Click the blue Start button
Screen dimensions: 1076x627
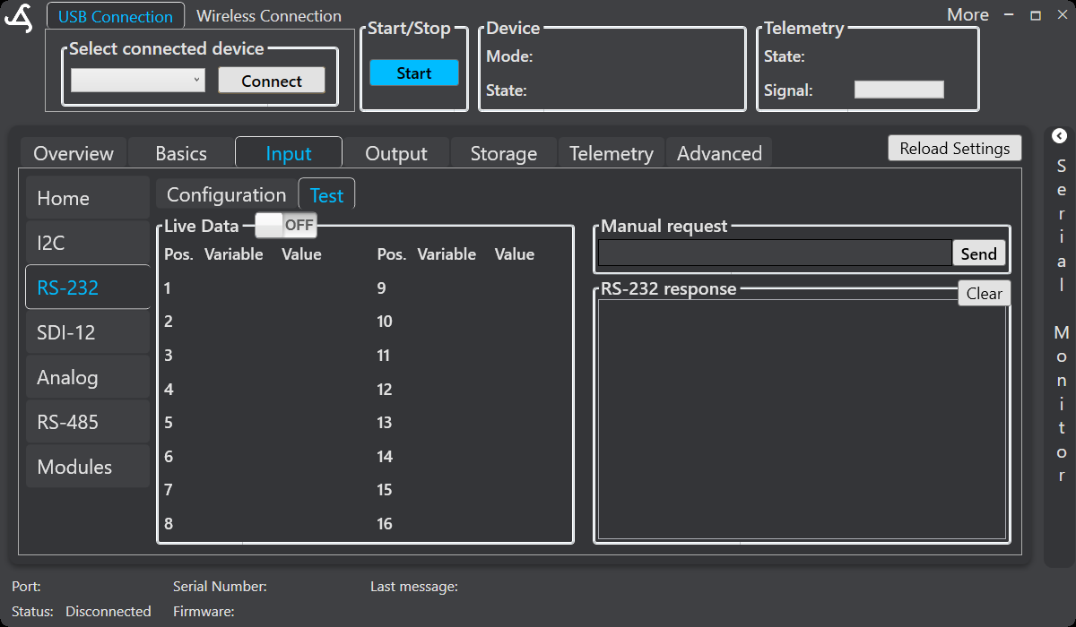[414, 73]
